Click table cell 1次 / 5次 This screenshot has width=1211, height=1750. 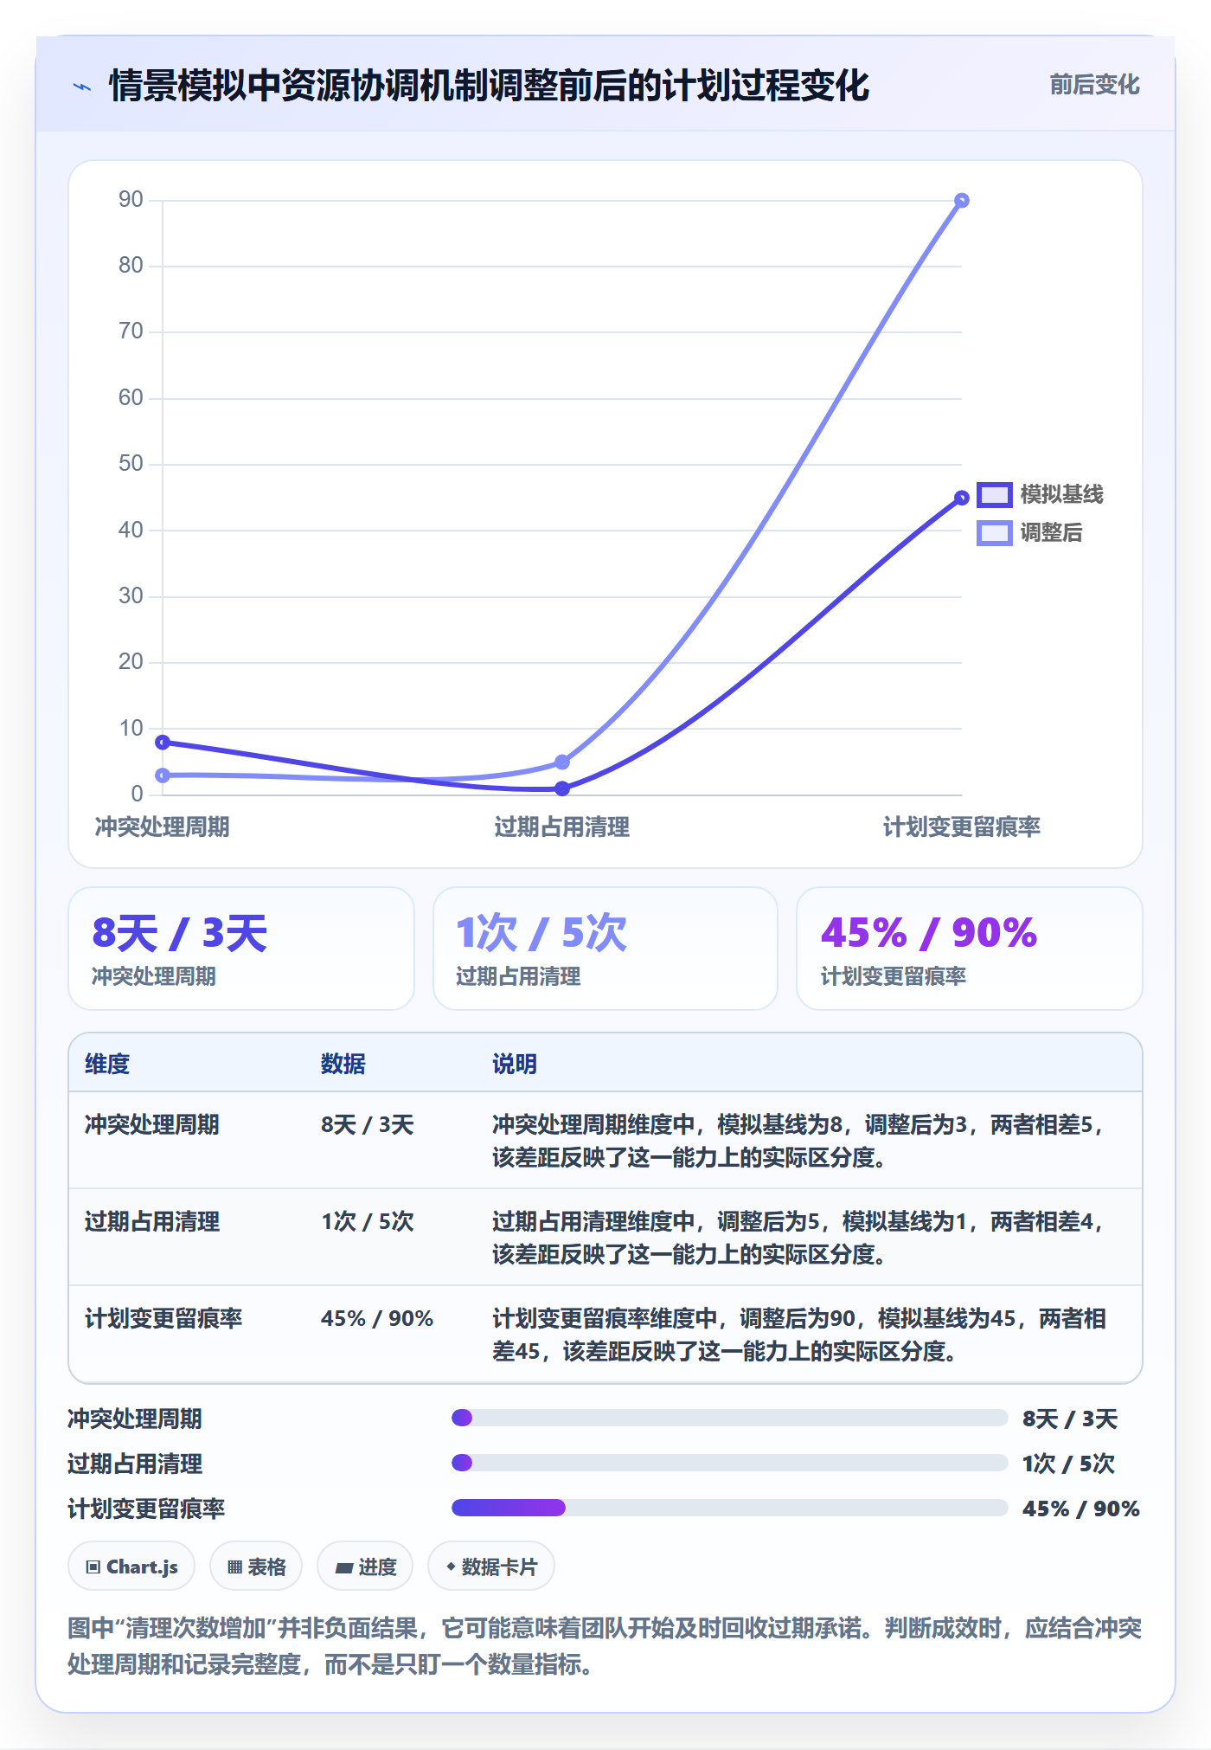point(368,1222)
